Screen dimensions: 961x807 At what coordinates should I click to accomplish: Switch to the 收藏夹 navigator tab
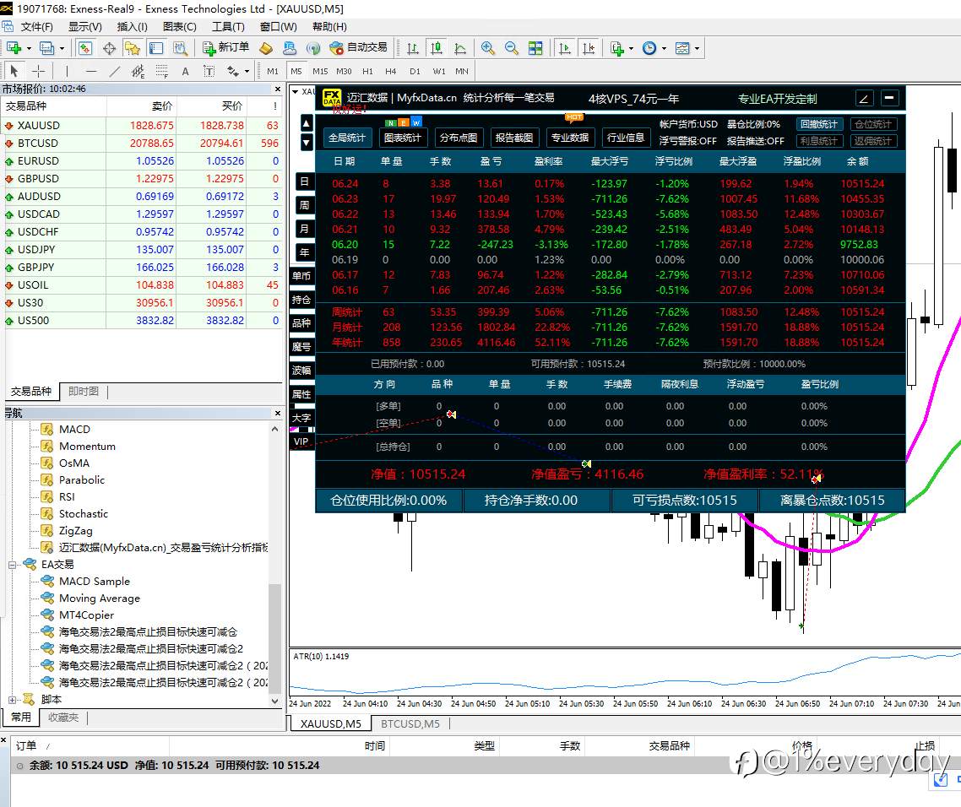click(63, 717)
